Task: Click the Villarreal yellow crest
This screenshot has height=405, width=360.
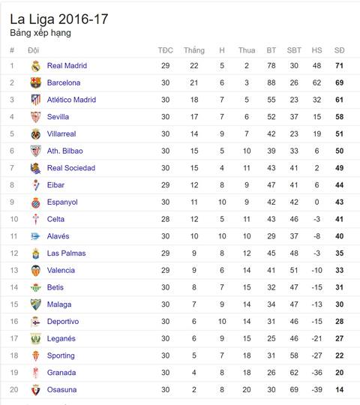Action: (36, 134)
